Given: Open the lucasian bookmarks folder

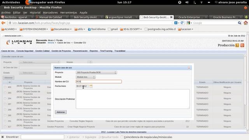Looking at the screenshot, I should tap(186, 29).
